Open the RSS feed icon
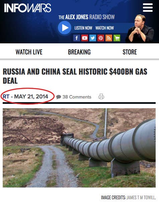 (109, 38)
